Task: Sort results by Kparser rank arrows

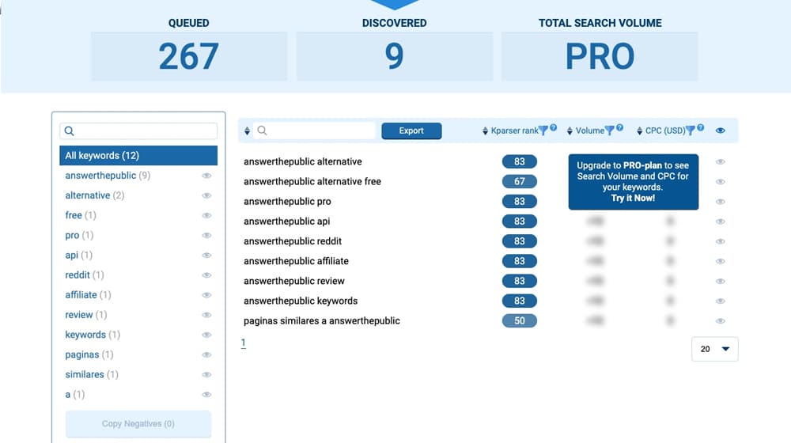Action: point(486,131)
